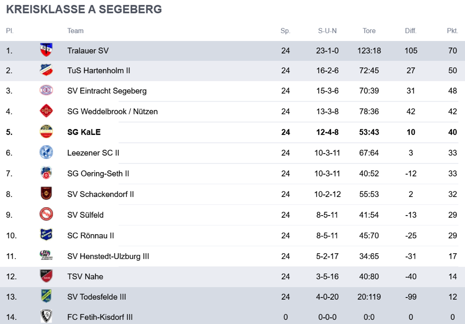465x324 pixels.
Task: Click the Pkt. column header
Action: tap(452, 31)
